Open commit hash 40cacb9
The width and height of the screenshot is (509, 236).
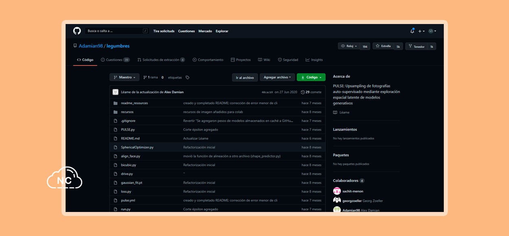point(267,92)
